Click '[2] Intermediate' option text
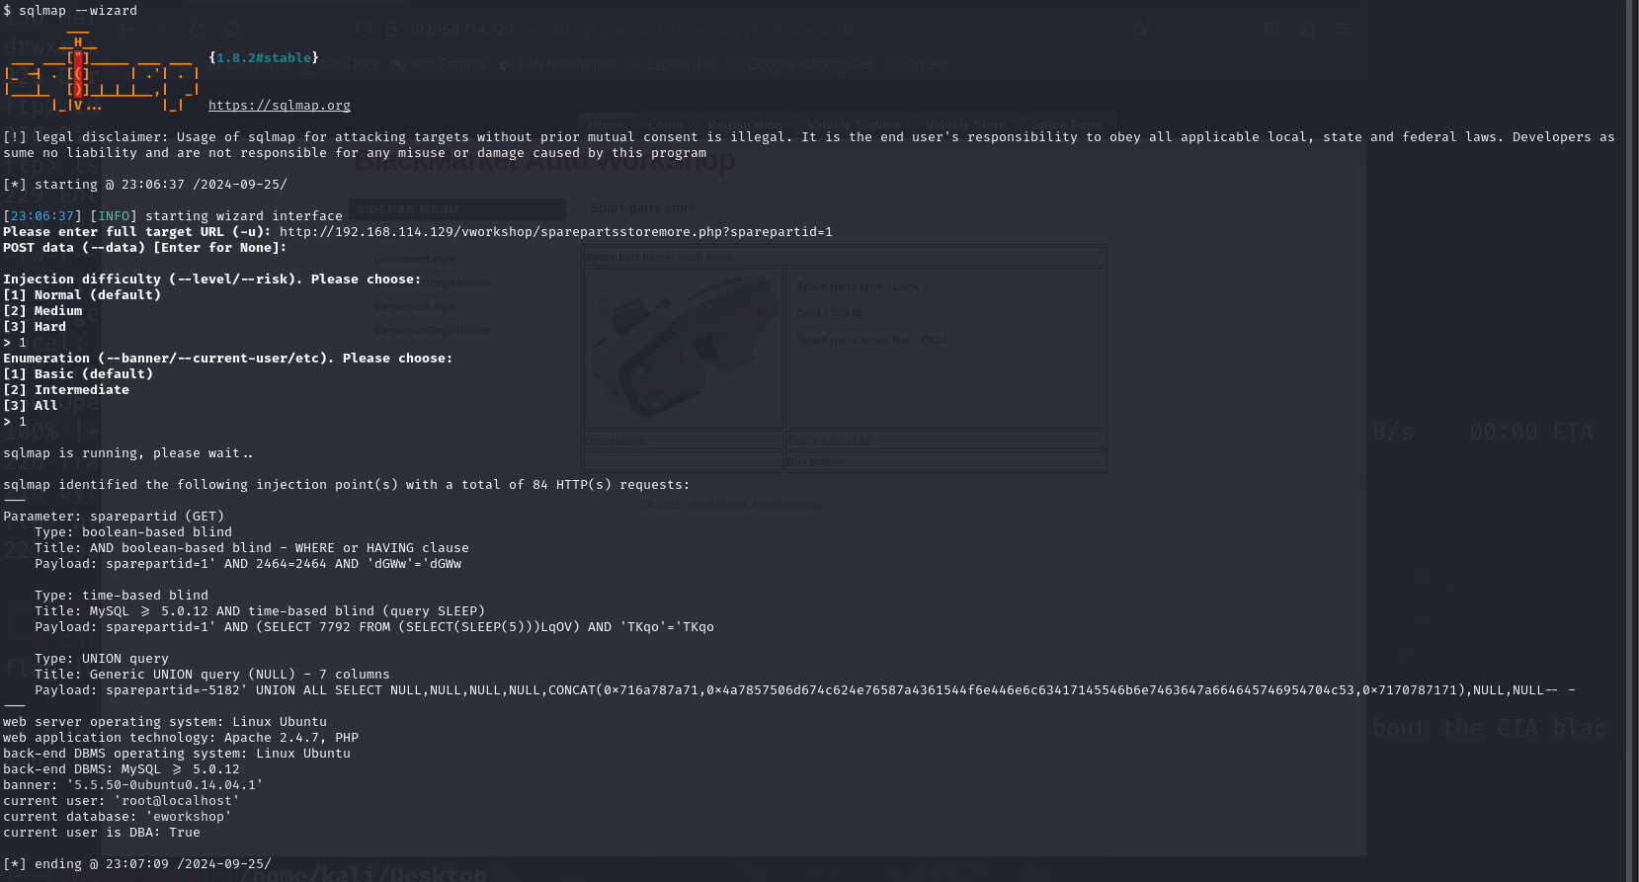 pyautogui.click(x=66, y=389)
